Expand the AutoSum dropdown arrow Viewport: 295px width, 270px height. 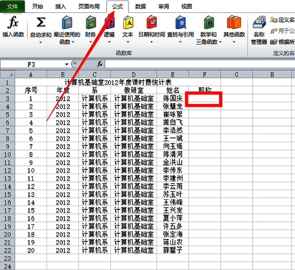point(40,42)
